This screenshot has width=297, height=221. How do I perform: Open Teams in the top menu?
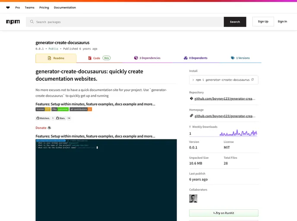click(x=29, y=8)
